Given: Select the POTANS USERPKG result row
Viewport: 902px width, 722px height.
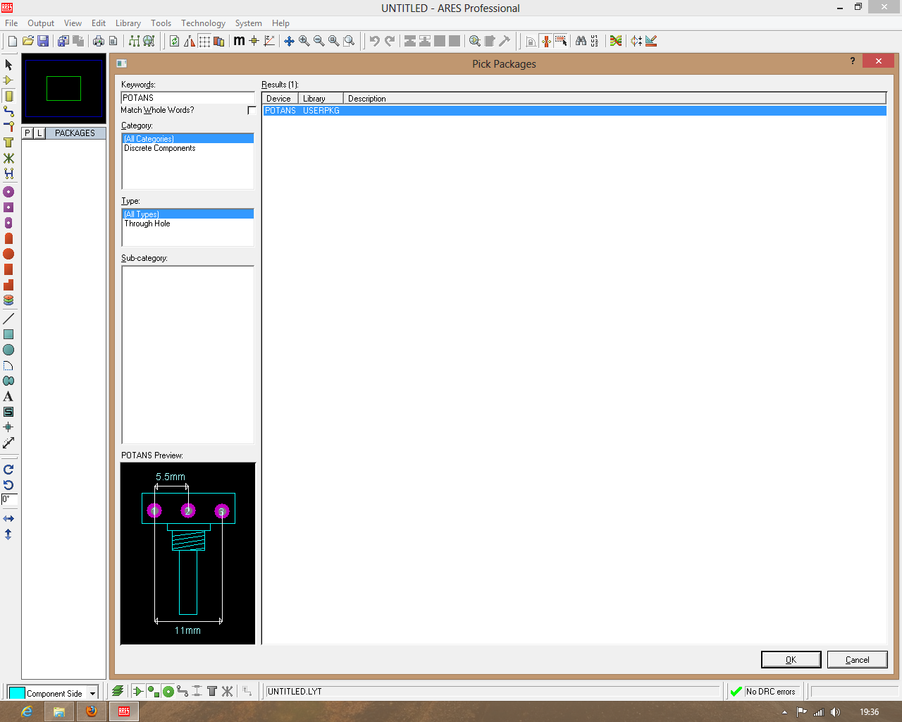Looking at the screenshot, I should coord(574,111).
